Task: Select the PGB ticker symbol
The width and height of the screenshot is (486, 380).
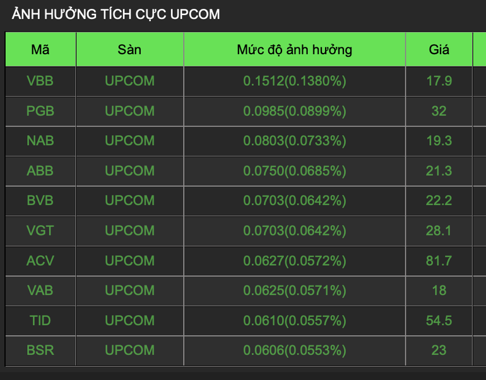Action: coord(40,111)
